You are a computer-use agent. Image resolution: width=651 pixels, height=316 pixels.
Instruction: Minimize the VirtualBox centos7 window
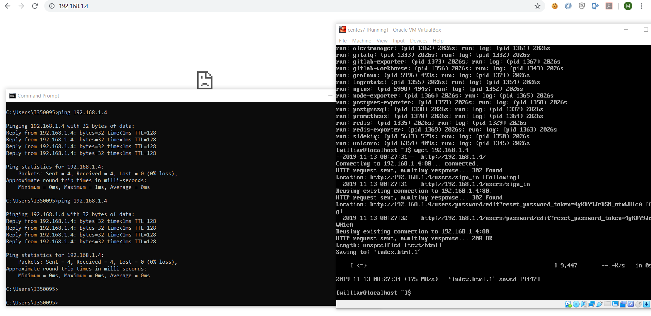pyautogui.click(x=626, y=30)
